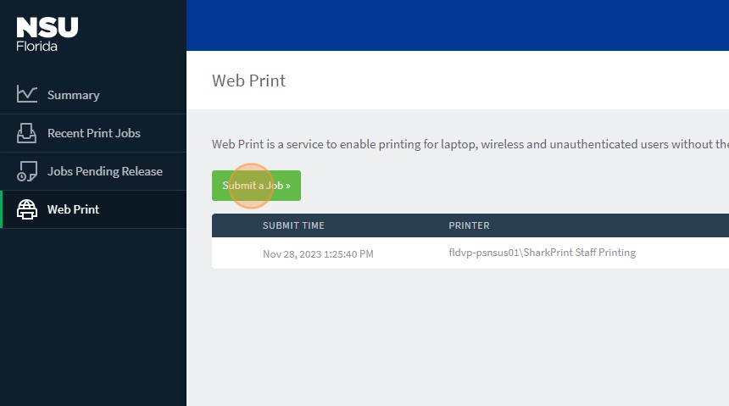Click empty sidebar area below Web Print

coord(93,322)
